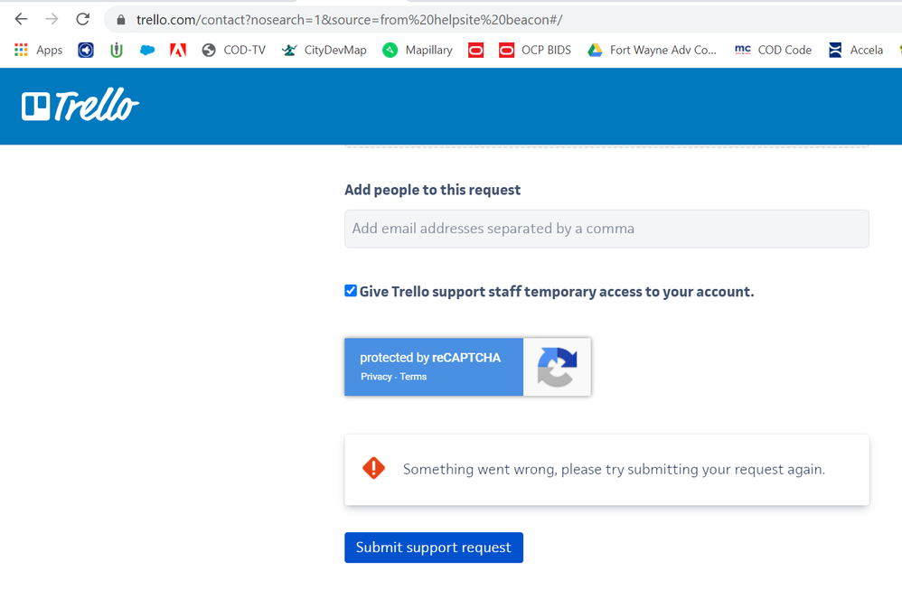Open the Mapillary bookmark
Image resolution: width=902 pixels, height=599 pixels.
(417, 50)
